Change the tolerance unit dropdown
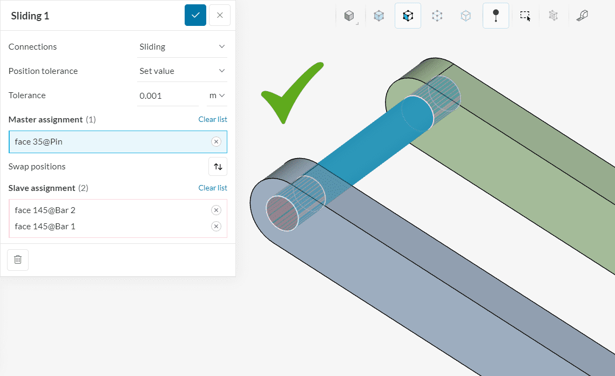This screenshot has width=615, height=376. pos(217,95)
